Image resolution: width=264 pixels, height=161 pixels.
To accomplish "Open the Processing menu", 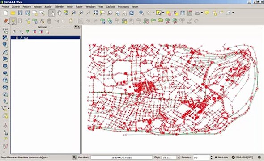I will click(x=123, y=7).
